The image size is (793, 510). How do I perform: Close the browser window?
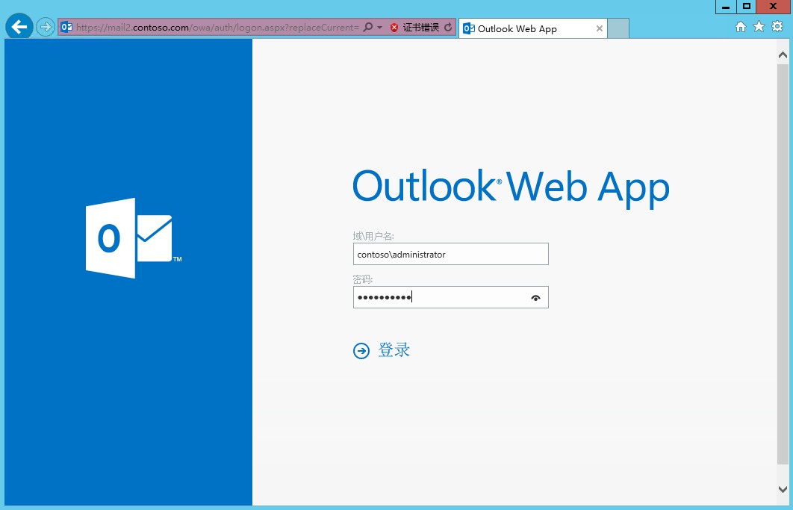point(774,7)
